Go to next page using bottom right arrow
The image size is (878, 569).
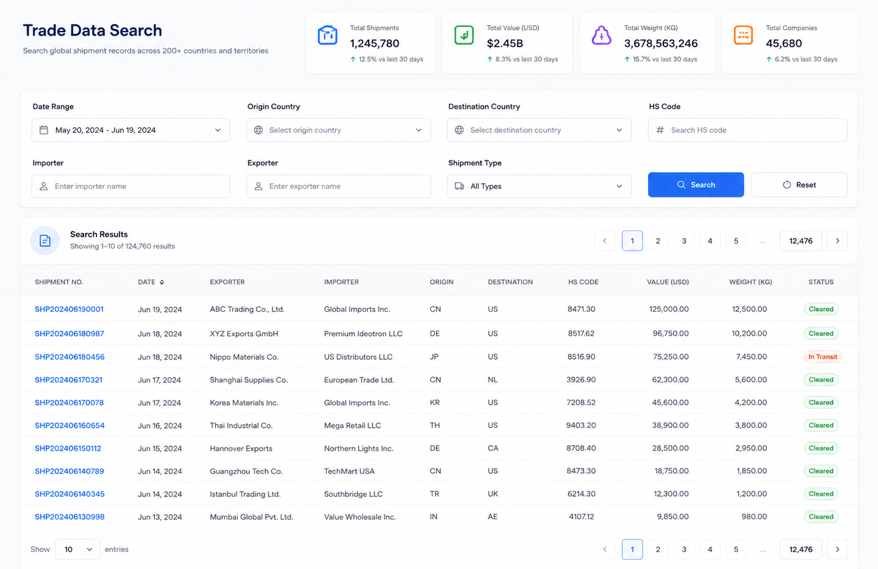tap(837, 549)
